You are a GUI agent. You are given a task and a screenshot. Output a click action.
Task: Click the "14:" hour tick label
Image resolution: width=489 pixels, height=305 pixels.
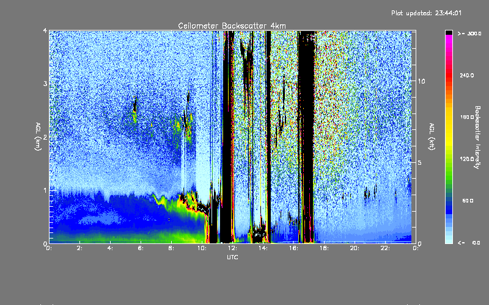pos(263,248)
